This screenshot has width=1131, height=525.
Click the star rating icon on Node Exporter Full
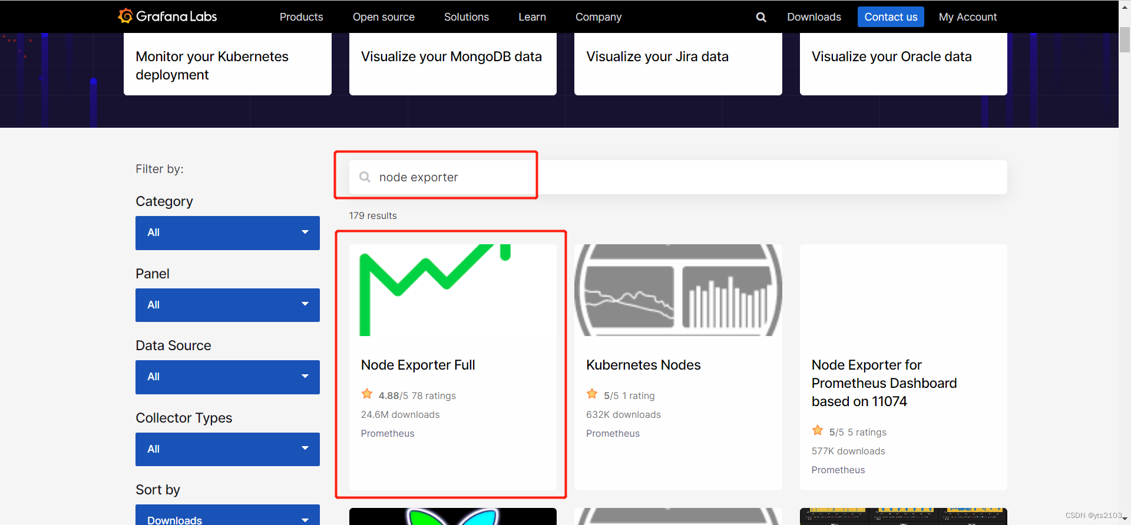pyautogui.click(x=367, y=394)
